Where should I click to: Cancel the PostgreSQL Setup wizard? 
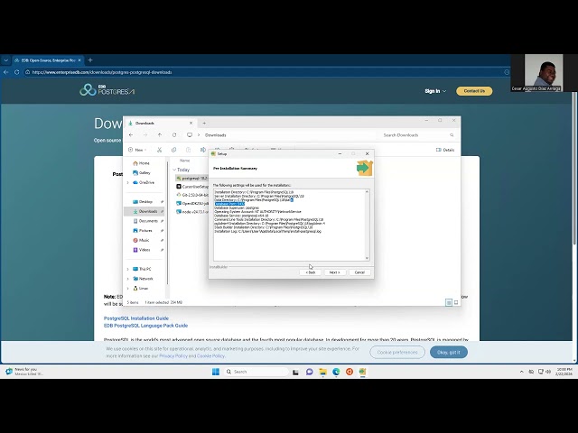pyautogui.click(x=359, y=272)
